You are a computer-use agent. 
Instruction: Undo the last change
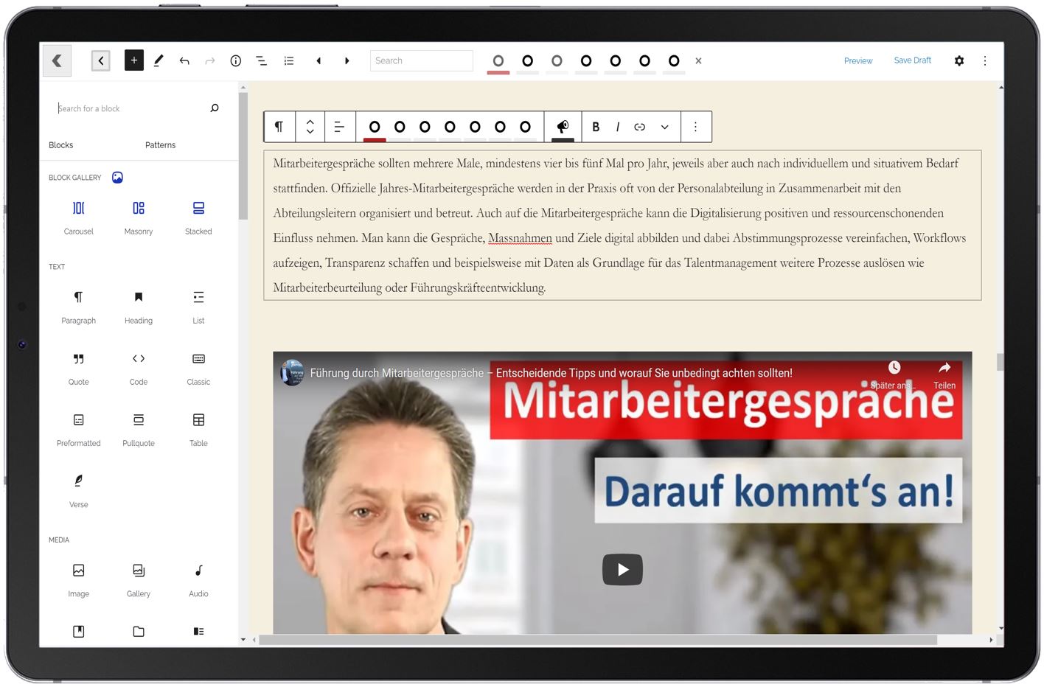[x=184, y=61]
